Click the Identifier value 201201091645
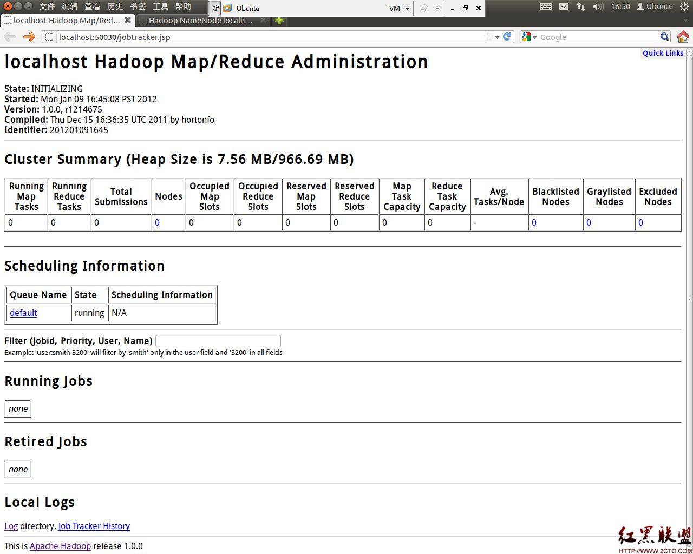The height and width of the screenshot is (554, 693). [x=79, y=130]
